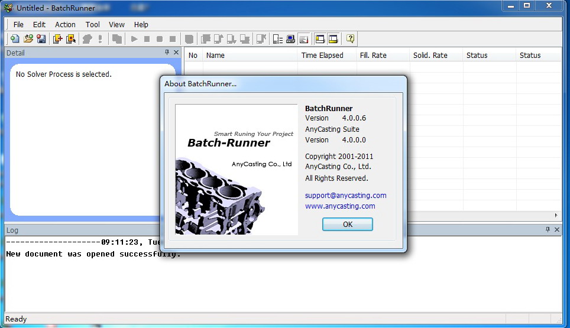The width and height of the screenshot is (570, 328).
Task: Click OK in the About BatchRunner dialog
Action: [348, 224]
